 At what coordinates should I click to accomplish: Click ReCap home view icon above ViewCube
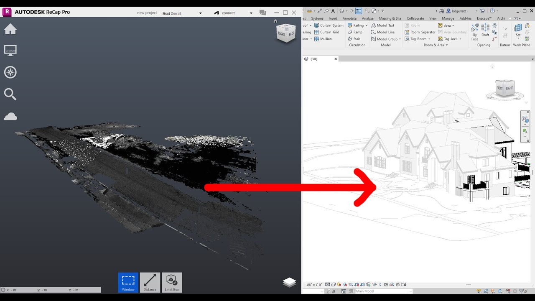pos(275,21)
